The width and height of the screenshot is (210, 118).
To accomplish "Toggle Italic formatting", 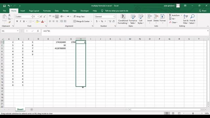I will click(20, 21).
